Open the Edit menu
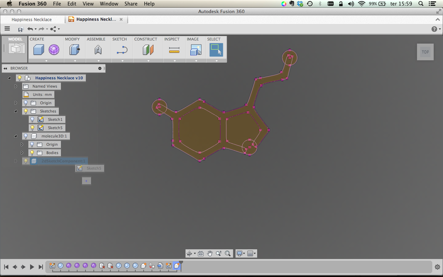 coord(72,4)
